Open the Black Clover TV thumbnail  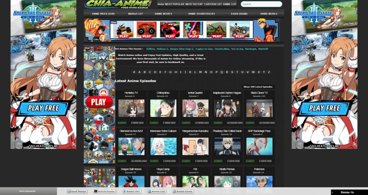click(259, 108)
